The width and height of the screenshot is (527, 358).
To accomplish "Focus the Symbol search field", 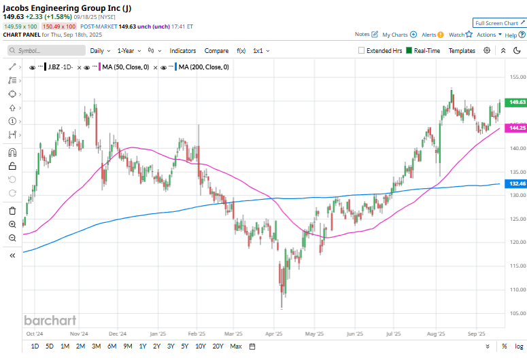I will coord(46,50).
